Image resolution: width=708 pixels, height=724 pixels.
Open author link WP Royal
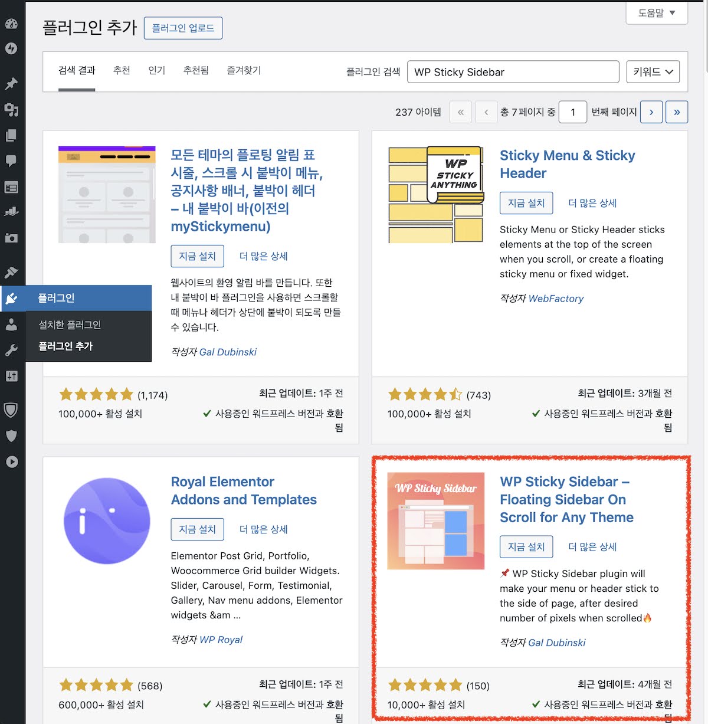221,640
